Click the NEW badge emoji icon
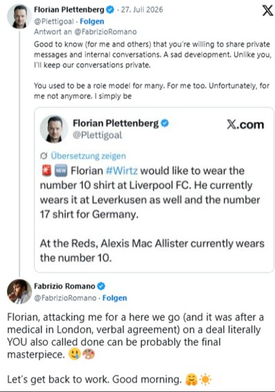275x392 pixels. click(x=62, y=171)
